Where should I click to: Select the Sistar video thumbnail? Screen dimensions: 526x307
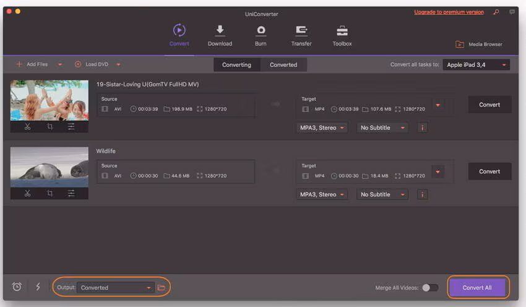50,100
